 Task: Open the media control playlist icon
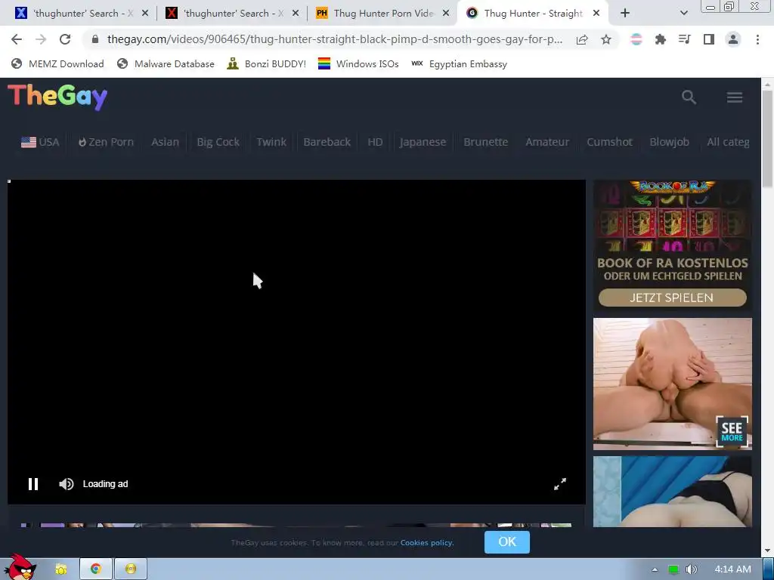point(685,39)
